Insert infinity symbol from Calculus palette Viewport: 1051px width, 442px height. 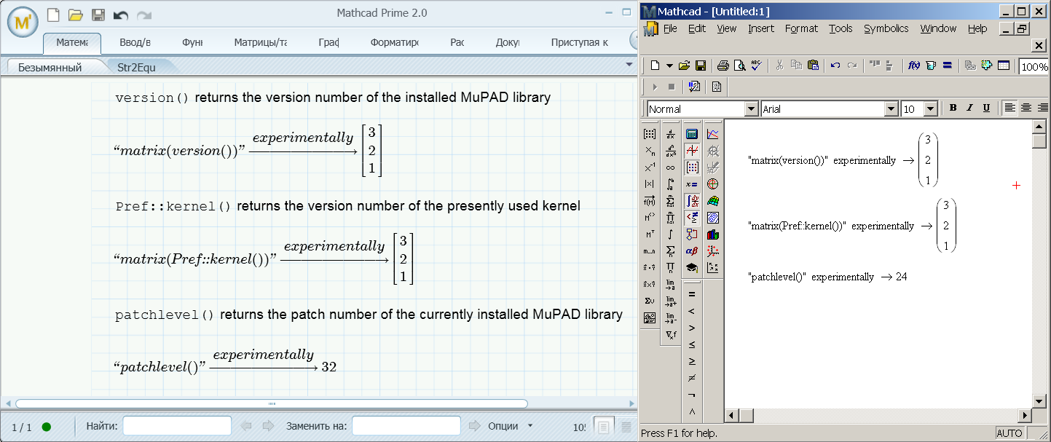670,167
